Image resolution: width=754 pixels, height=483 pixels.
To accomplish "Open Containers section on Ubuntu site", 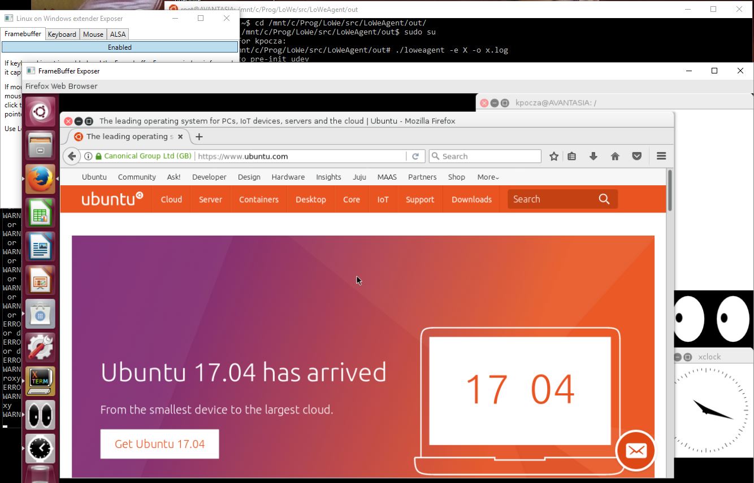I will tap(259, 199).
